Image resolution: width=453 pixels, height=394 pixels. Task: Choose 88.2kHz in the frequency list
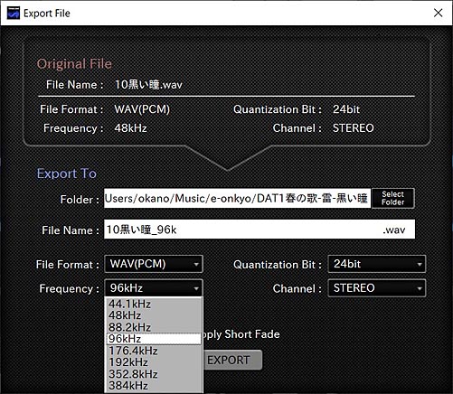[x=154, y=327]
